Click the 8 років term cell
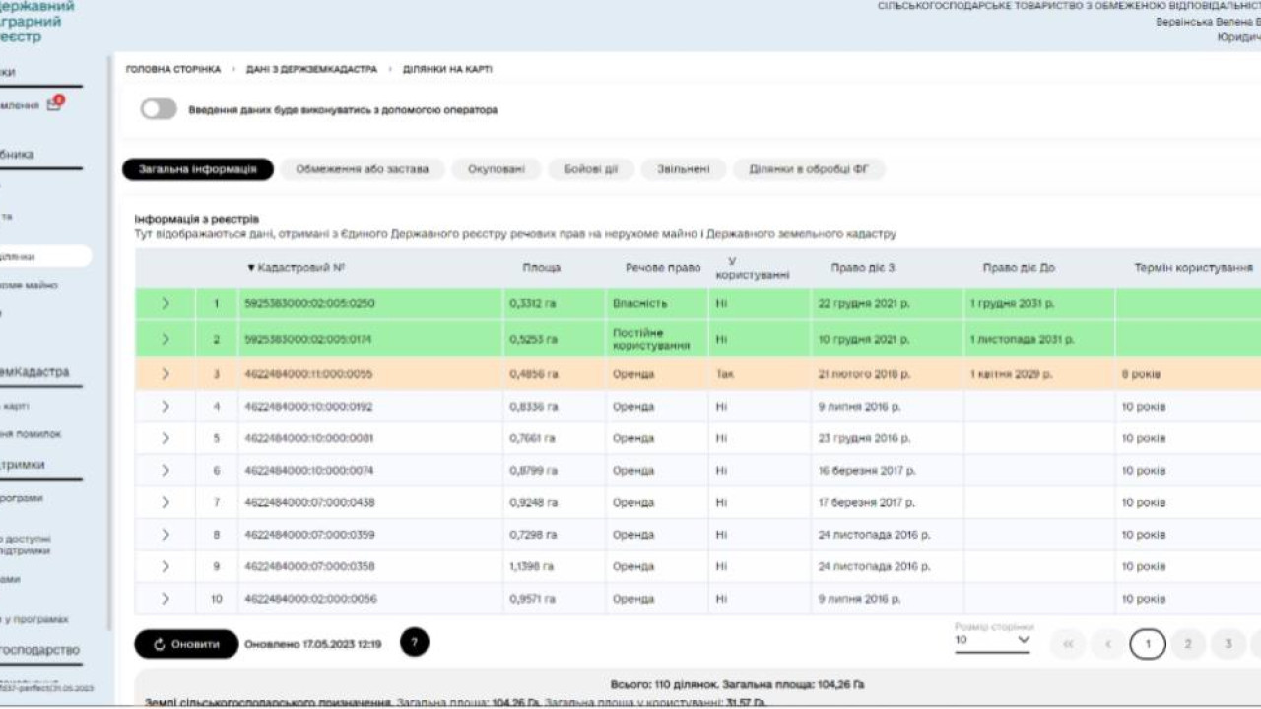 (x=1141, y=374)
